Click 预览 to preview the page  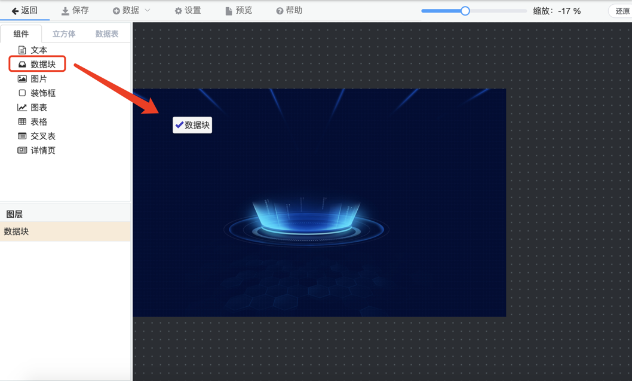click(x=238, y=11)
